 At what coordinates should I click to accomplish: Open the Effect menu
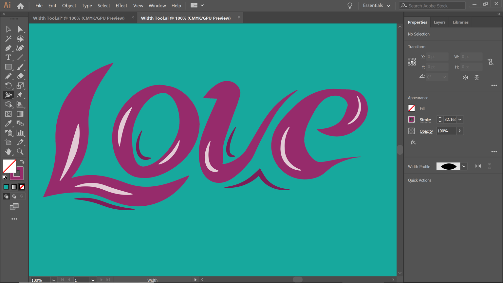(x=121, y=6)
